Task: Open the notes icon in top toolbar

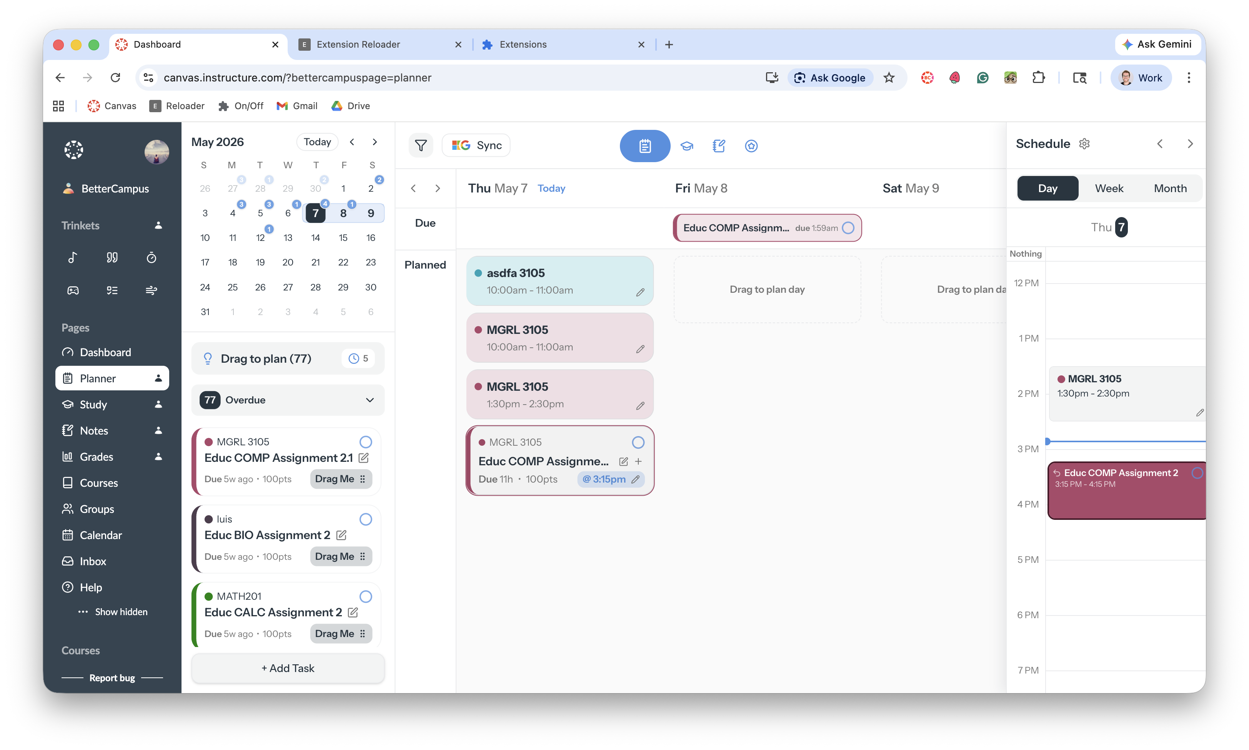Action: click(719, 146)
